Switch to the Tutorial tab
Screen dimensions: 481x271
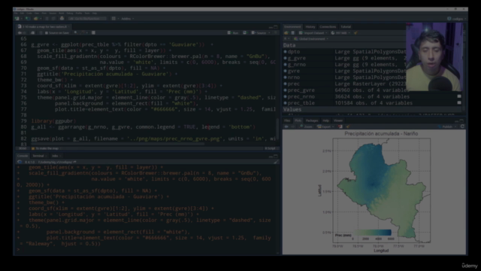tap(346, 27)
